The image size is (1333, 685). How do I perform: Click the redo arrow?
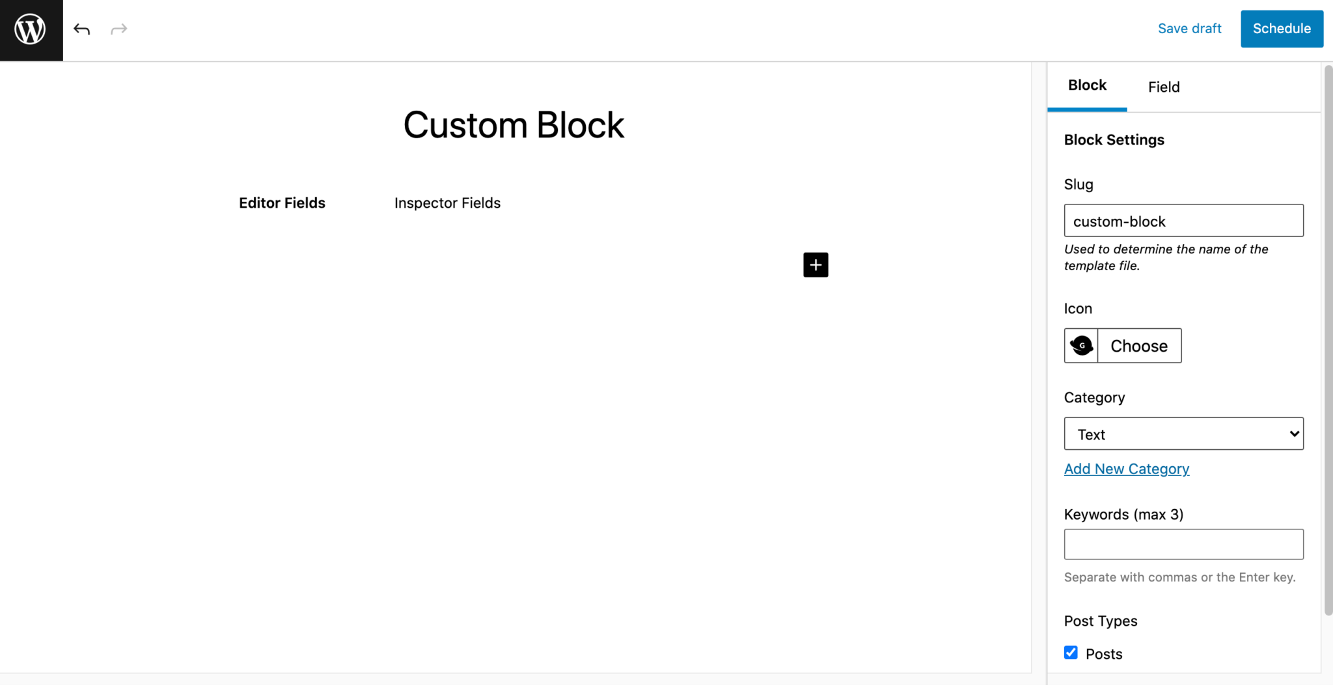(x=118, y=29)
